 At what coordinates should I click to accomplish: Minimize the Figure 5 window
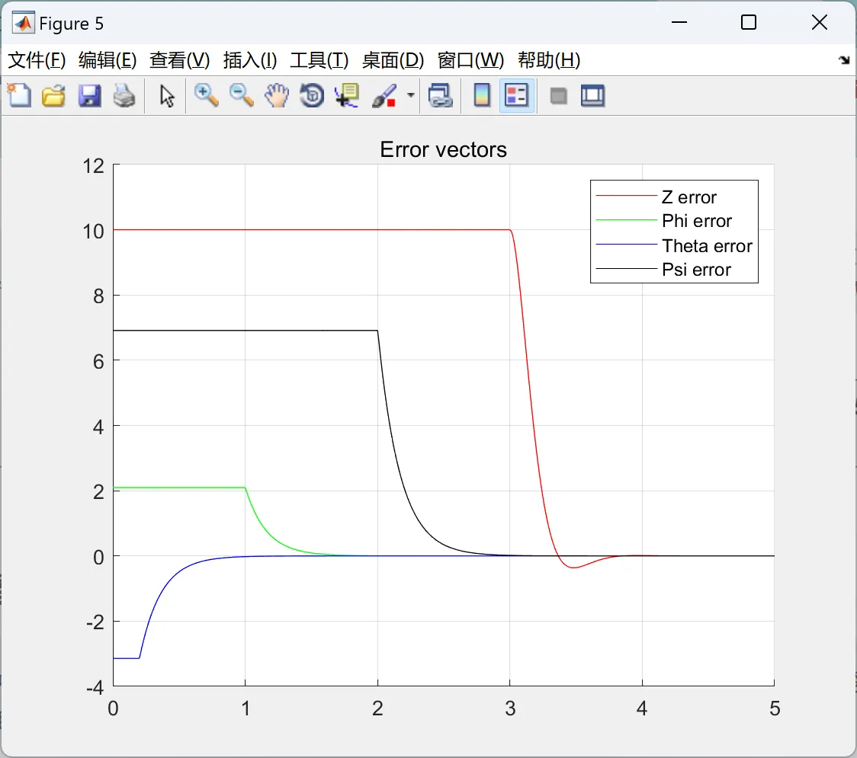click(679, 22)
